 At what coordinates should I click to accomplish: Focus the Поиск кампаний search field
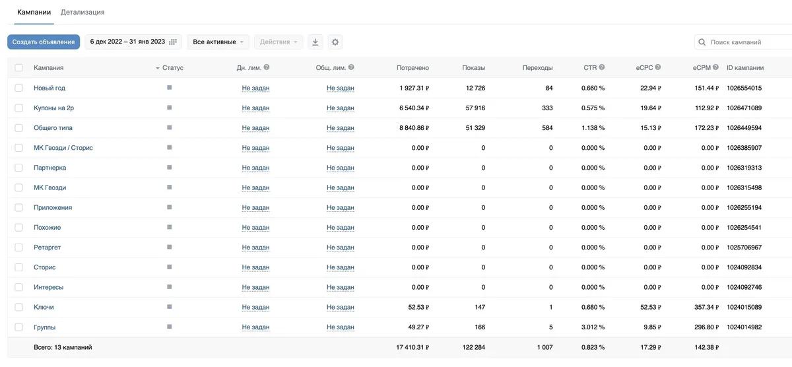[743, 42]
